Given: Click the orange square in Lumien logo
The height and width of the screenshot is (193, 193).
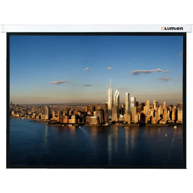Looking at the screenshot, I should click(163, 29).
